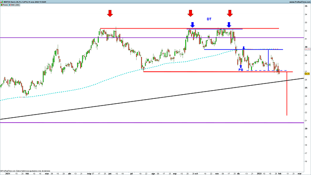Click the 29.753 price level label
The image size is (311, 175).
pos(307,49)
